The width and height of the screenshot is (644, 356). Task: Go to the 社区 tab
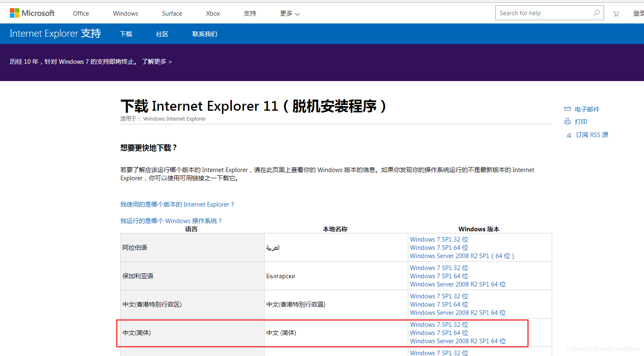point(162,34)
